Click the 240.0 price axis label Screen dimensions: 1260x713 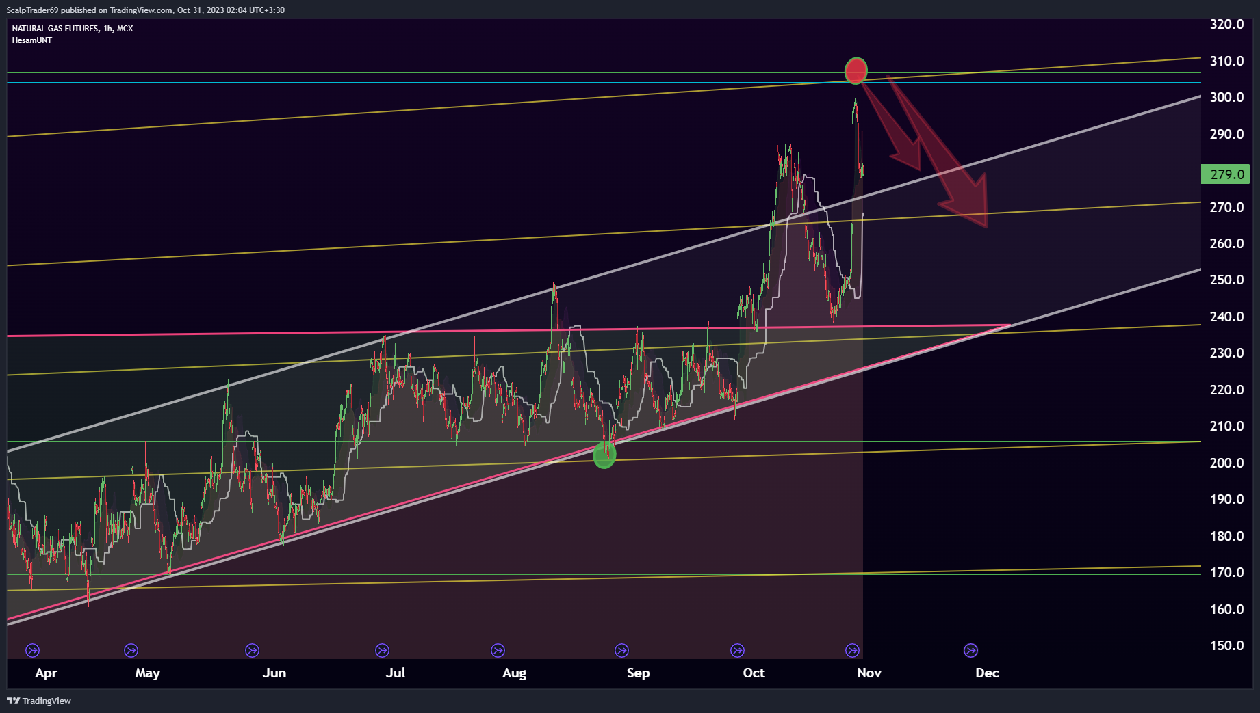(x=1226, y=317)
